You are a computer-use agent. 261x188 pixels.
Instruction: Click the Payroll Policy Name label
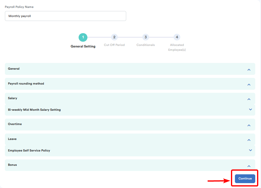click(19, 7)
